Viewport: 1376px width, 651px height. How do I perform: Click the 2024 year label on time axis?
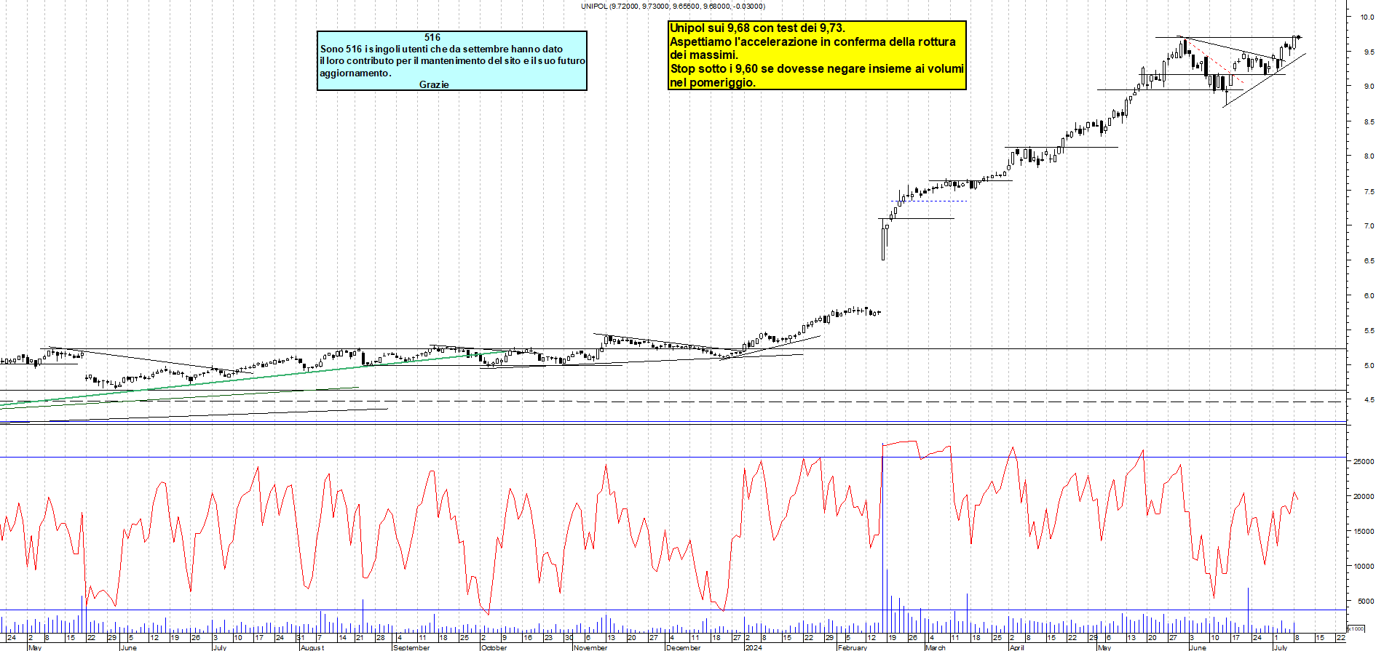(754, 647)
